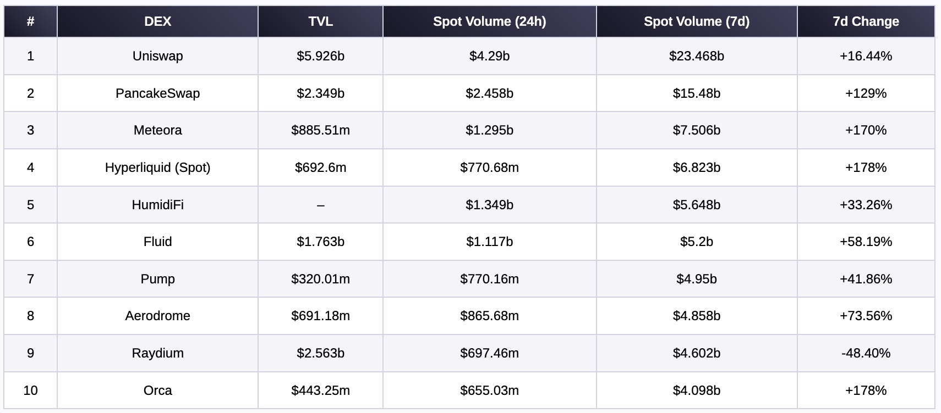Select the HumidiFi DEX name
941x413 pixels.
pos(157,205)
